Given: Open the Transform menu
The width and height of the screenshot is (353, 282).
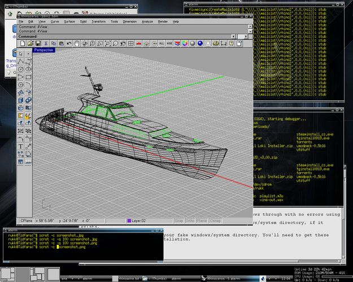Looking at the screenshot, I should (x=99, y=21).
